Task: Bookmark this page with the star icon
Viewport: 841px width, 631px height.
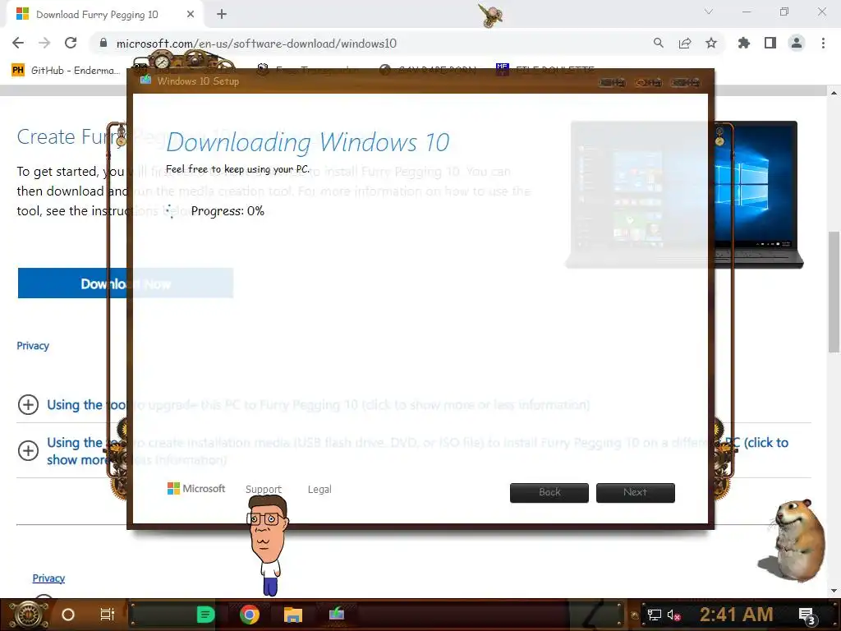Action: [x=711, y=43]
